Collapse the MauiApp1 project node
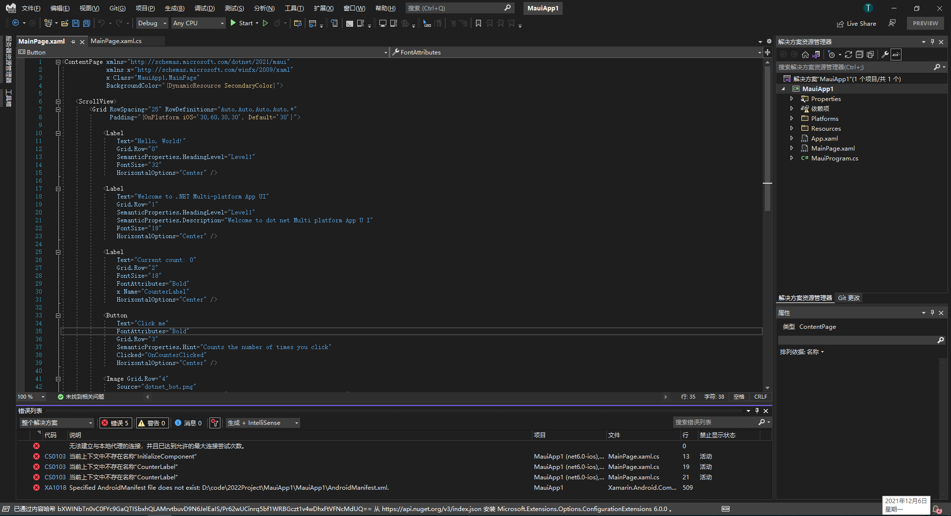Viewport: 951px width, 516px height. [x=783, y=89]
